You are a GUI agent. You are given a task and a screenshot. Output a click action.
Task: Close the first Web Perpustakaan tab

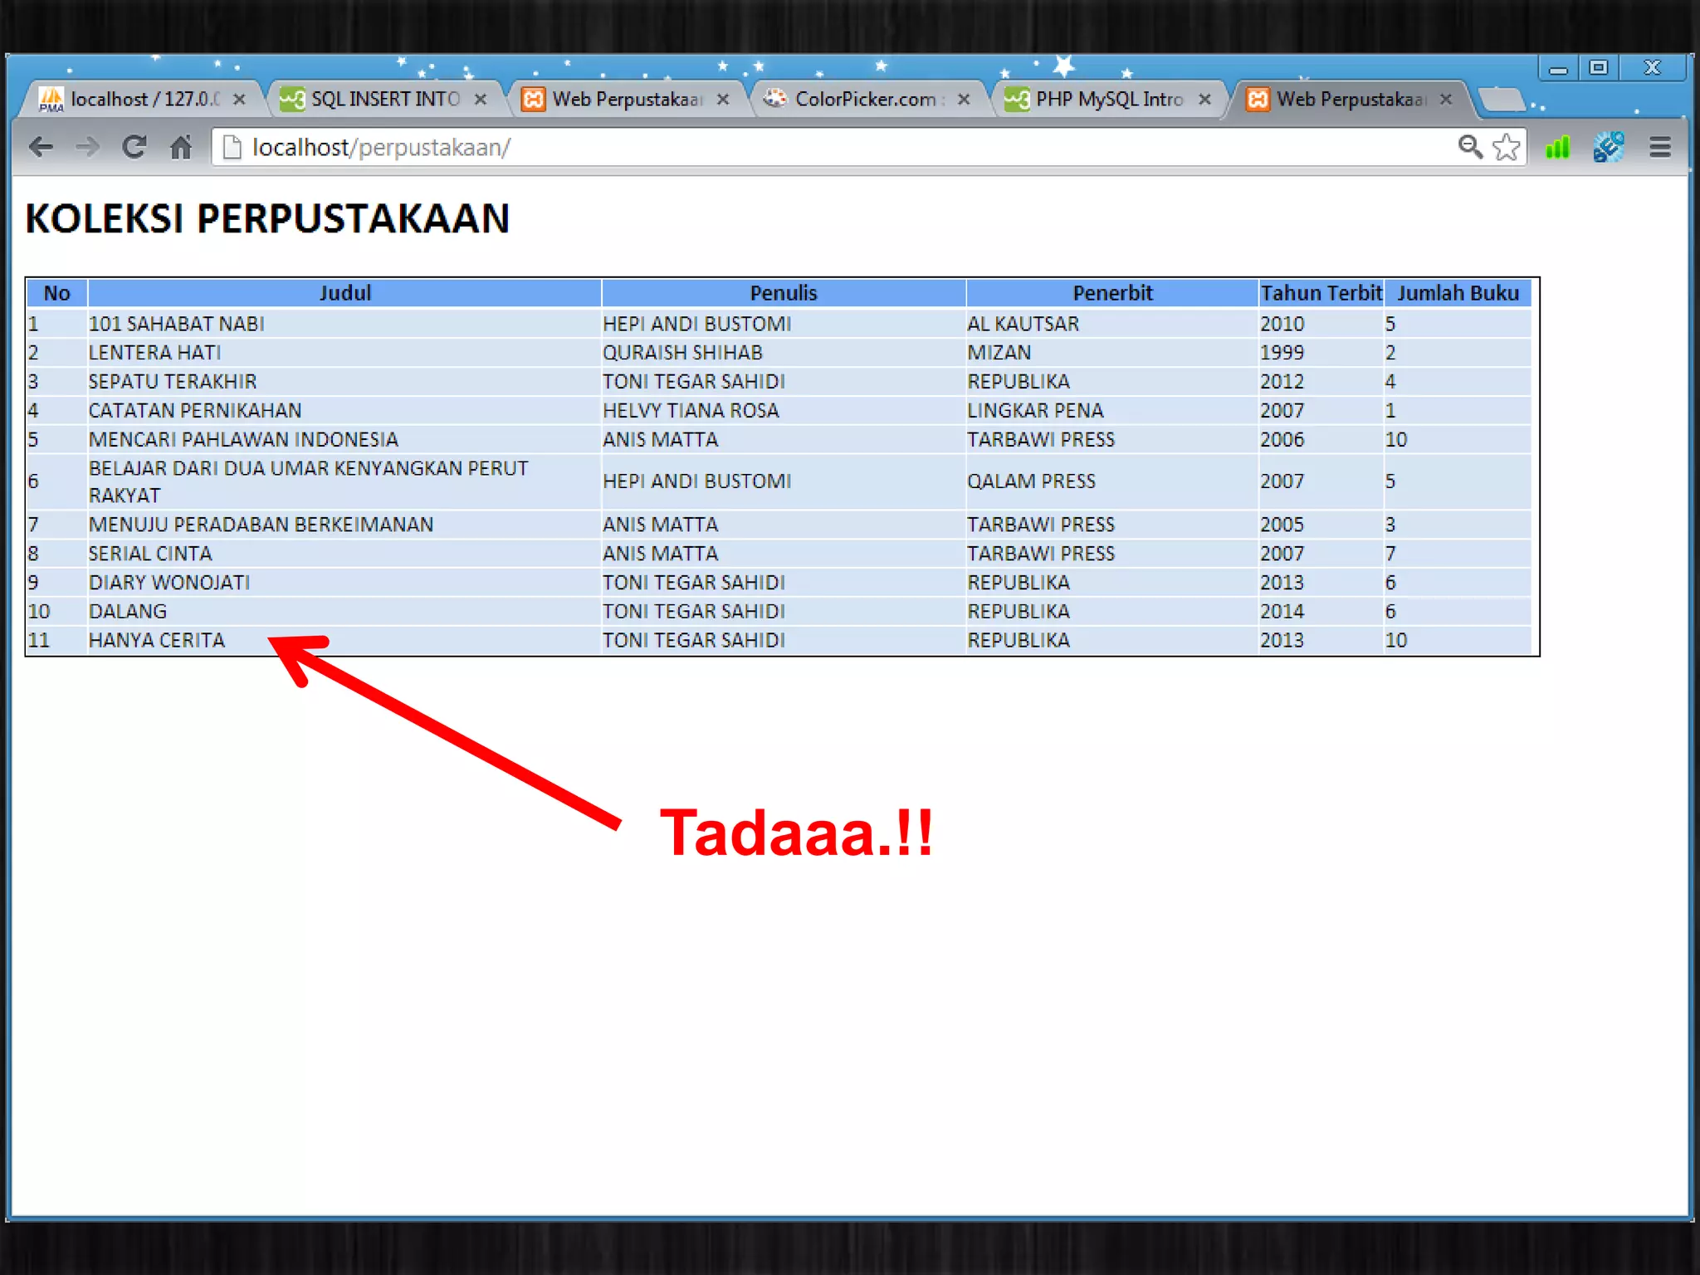point(723,100)
